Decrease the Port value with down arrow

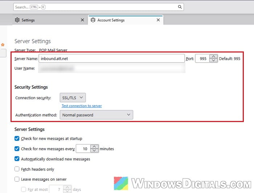coord(213,60)
